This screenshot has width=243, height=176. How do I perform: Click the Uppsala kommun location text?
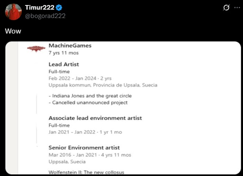coord(103,85)
